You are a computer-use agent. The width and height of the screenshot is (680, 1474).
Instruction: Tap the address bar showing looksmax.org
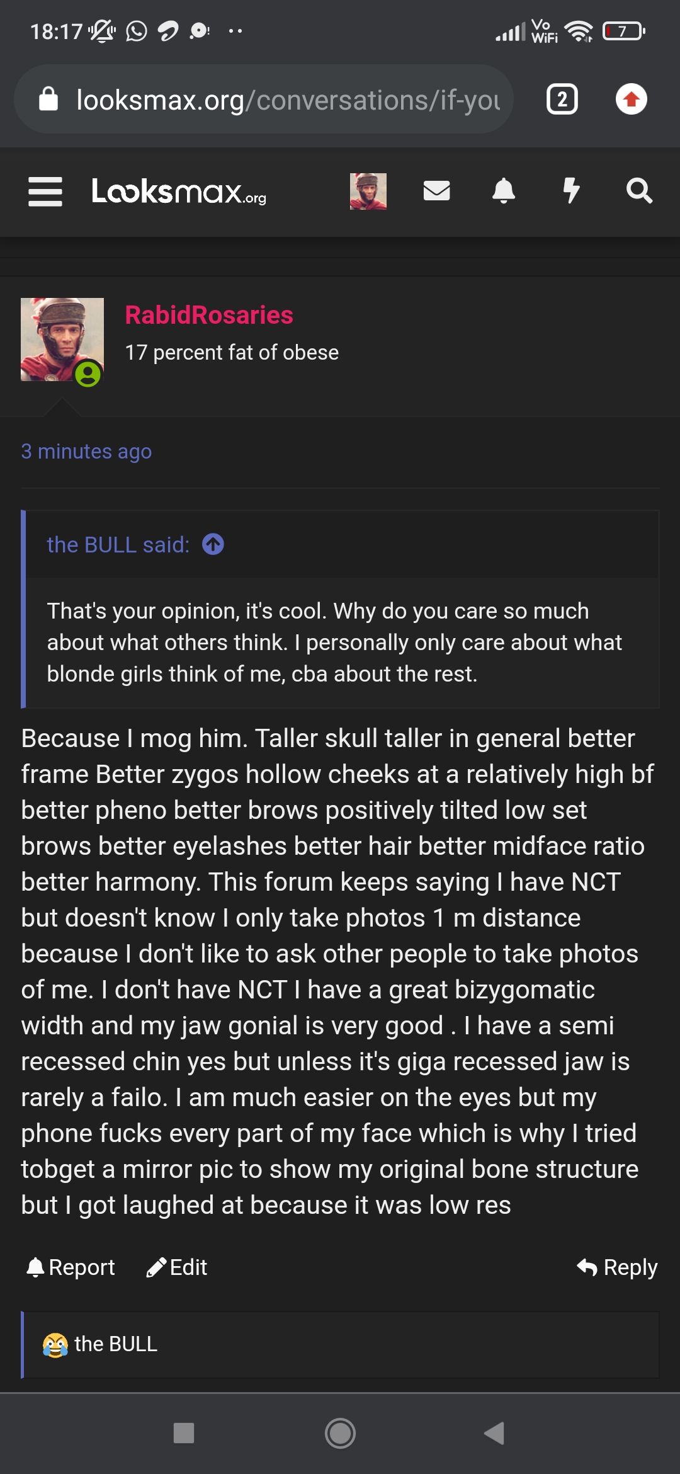click(263, 100)
